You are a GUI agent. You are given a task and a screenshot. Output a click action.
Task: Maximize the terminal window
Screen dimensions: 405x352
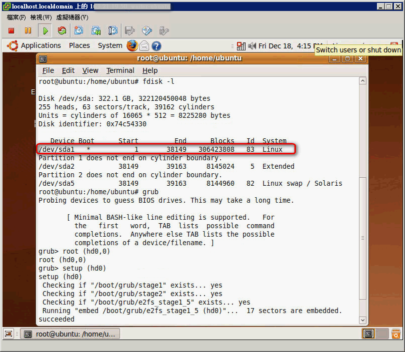[x=347, y=58]
